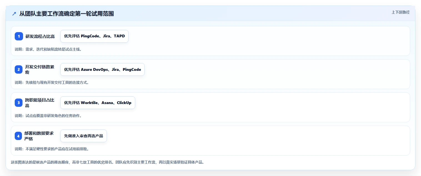Click the 部署和数据要求严格 label
The width and height of the screenshot is (421, 176).
[x=39, y=136]
